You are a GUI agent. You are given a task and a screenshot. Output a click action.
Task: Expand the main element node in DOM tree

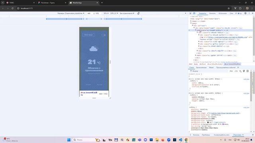click(x=196, y=55)
